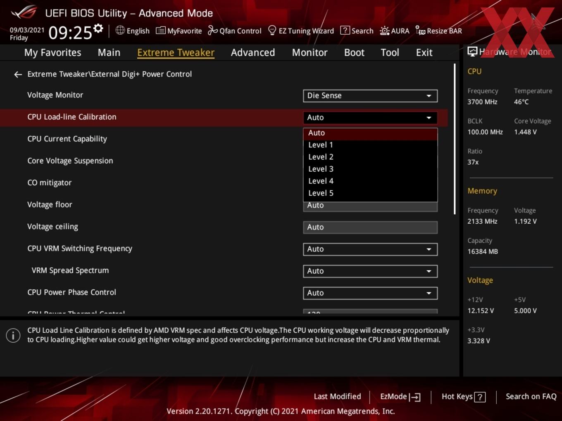
Task: Select Level 2 option
Action: coord(370,157)
